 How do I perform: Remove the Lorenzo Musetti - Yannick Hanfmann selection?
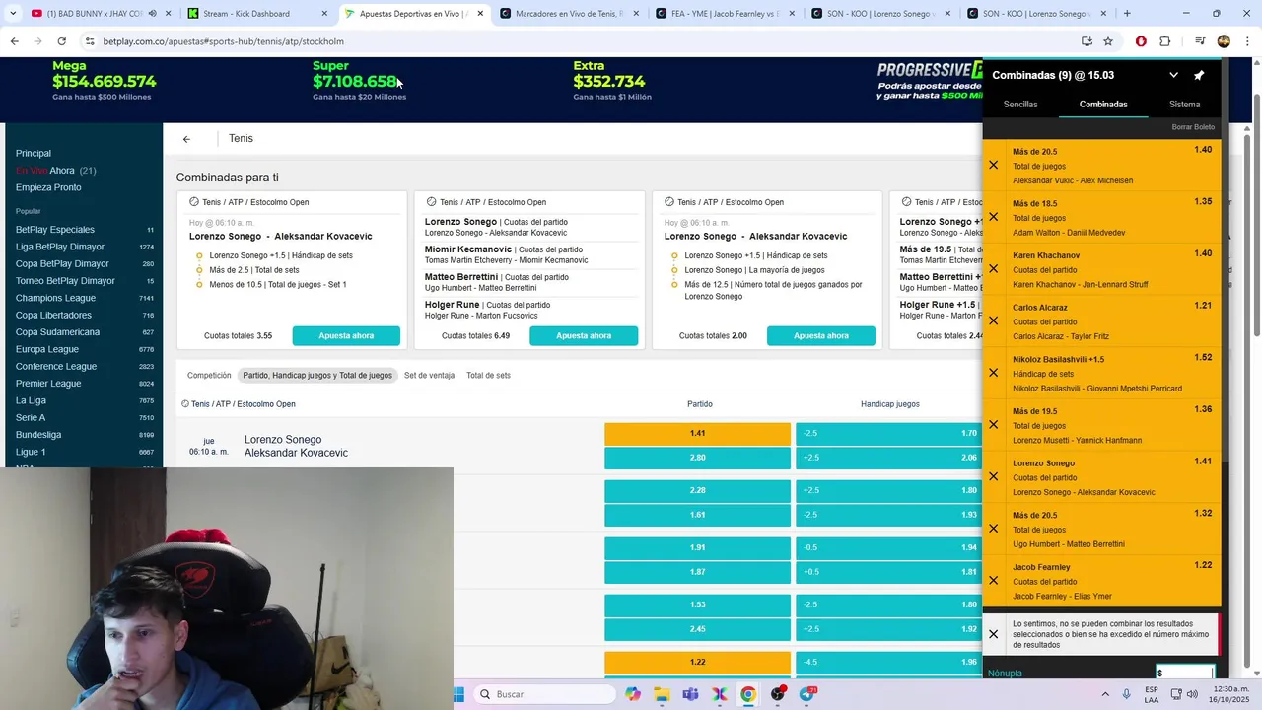tap(994, 425)
